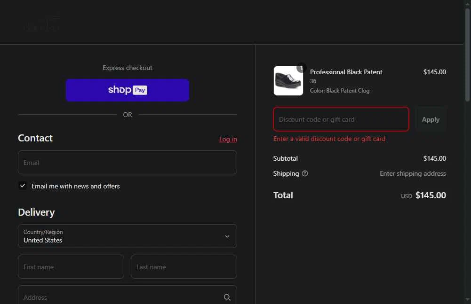471x304 pixels.
Task: Click the Professional Black Patent product title
Action: coord(346,72)
